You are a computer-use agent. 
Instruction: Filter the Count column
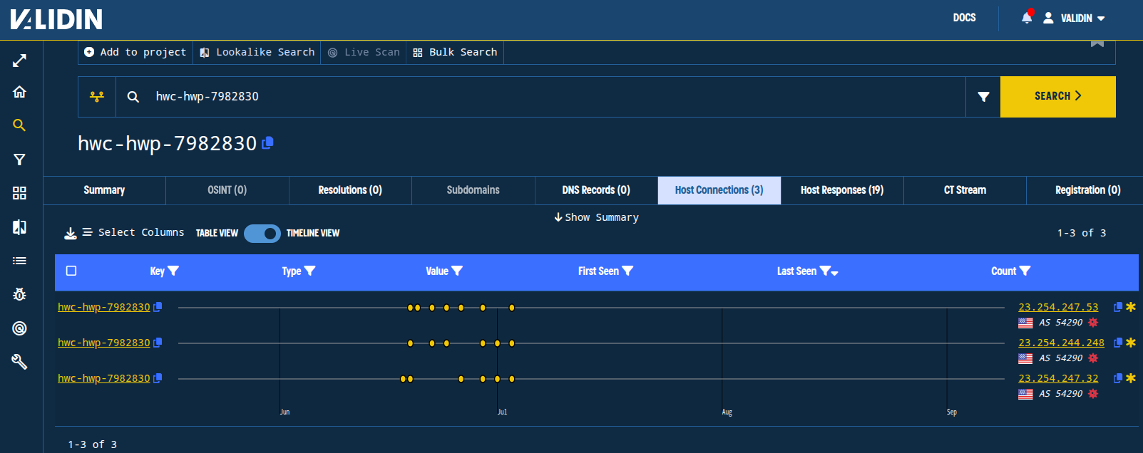[1025, 271]
